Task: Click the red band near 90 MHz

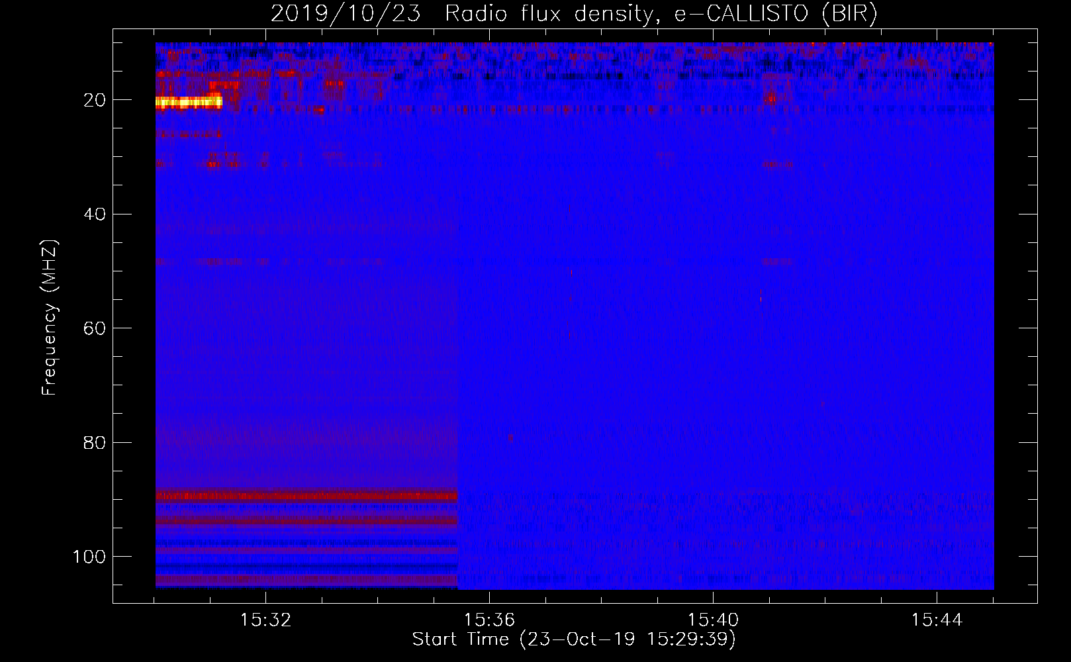Action: point(306,495)
